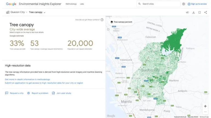Click the Marikina label on map

[x=174, y=81]
